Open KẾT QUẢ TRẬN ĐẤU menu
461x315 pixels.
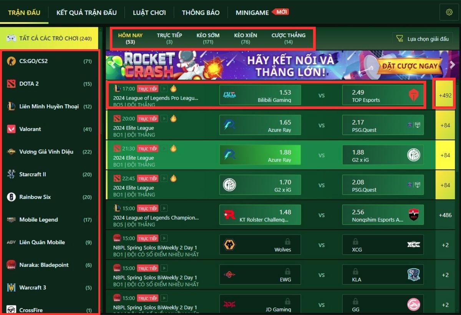86,12
